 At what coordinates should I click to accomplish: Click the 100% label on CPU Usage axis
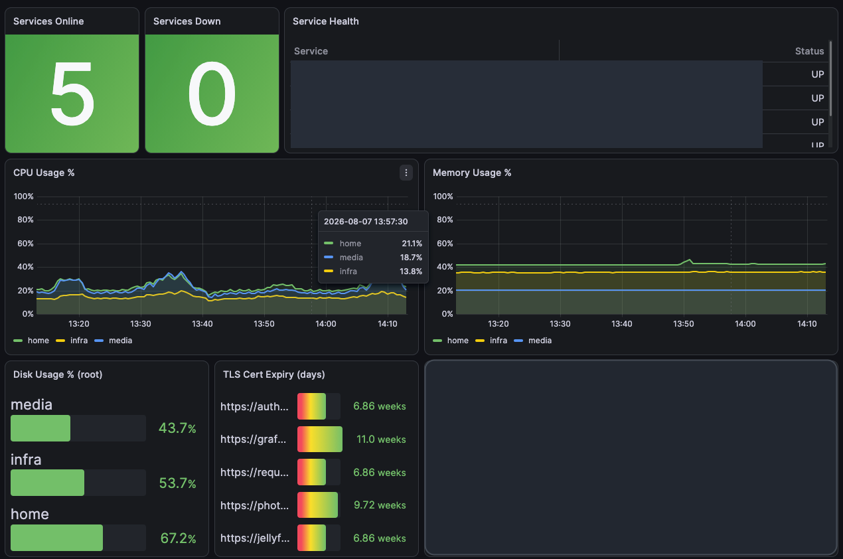pos(24,197)
